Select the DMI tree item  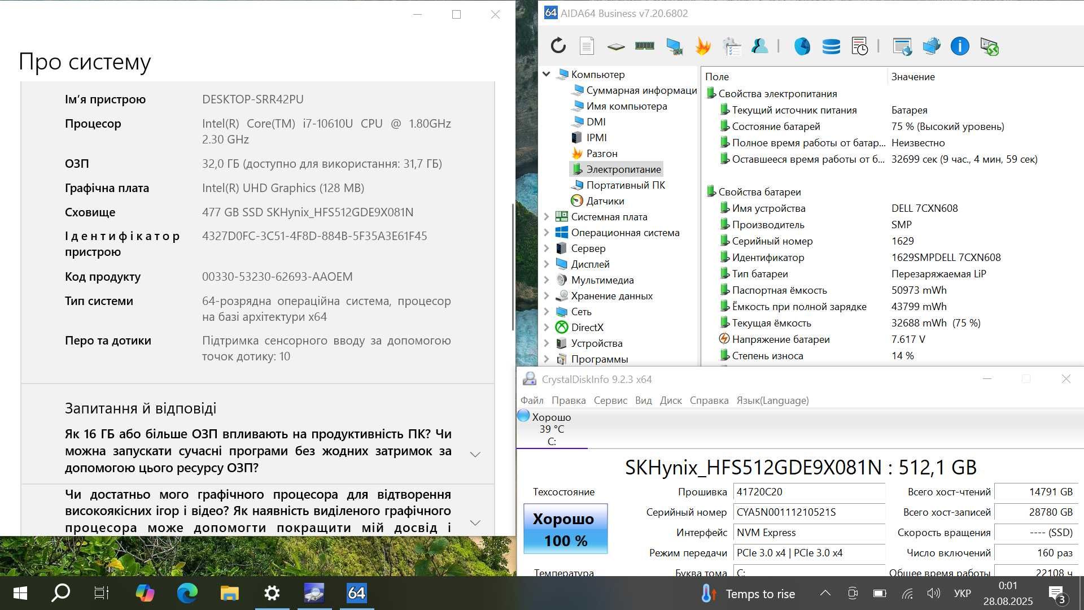point(596,121)
